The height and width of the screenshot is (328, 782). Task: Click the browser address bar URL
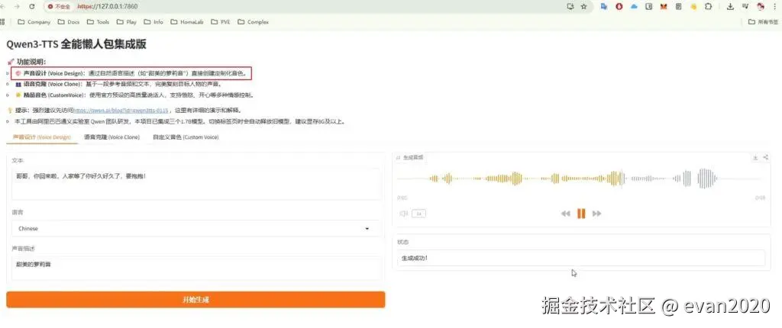point(107,6)
